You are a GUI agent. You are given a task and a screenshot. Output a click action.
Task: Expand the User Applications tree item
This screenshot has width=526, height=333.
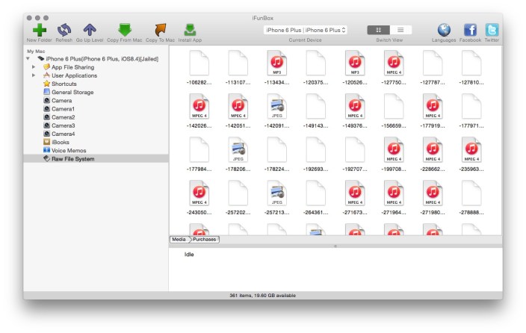coord(34,75)
